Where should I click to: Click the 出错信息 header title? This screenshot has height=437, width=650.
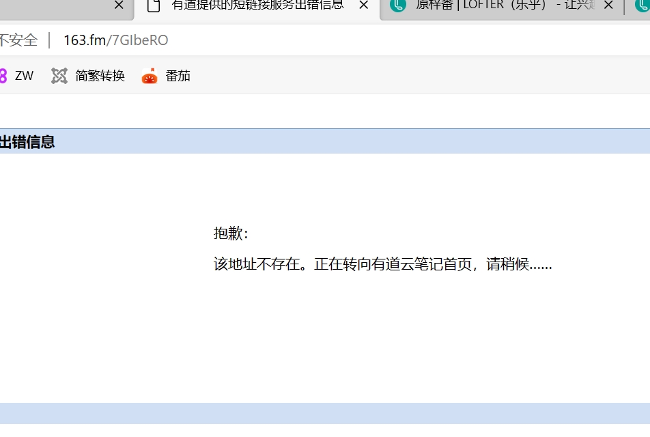(27, 142)
